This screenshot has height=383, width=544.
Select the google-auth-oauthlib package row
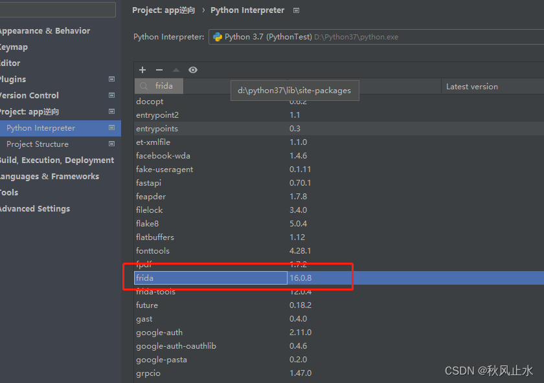pos(339,346)
